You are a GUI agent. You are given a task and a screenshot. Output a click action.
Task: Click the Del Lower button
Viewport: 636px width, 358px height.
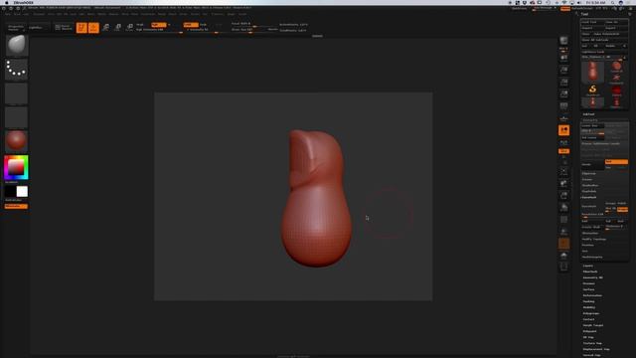point(592,137)
